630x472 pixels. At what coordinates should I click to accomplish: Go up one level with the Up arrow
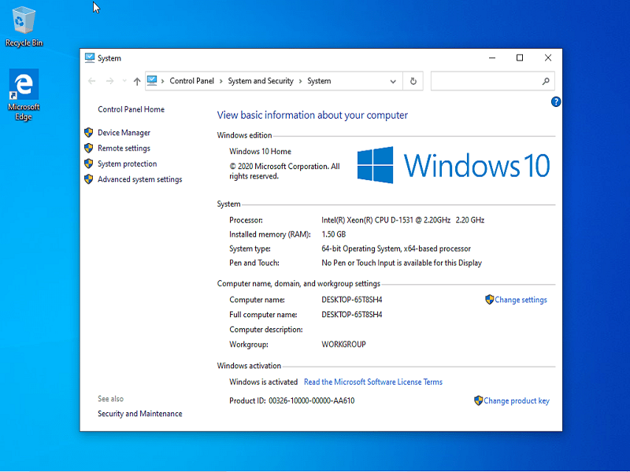tap(137, 82)
